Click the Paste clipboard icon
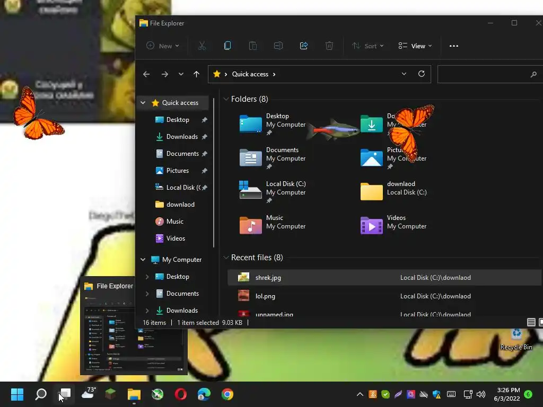This screenshot has height=407, width=543. [x=253, y=46]
